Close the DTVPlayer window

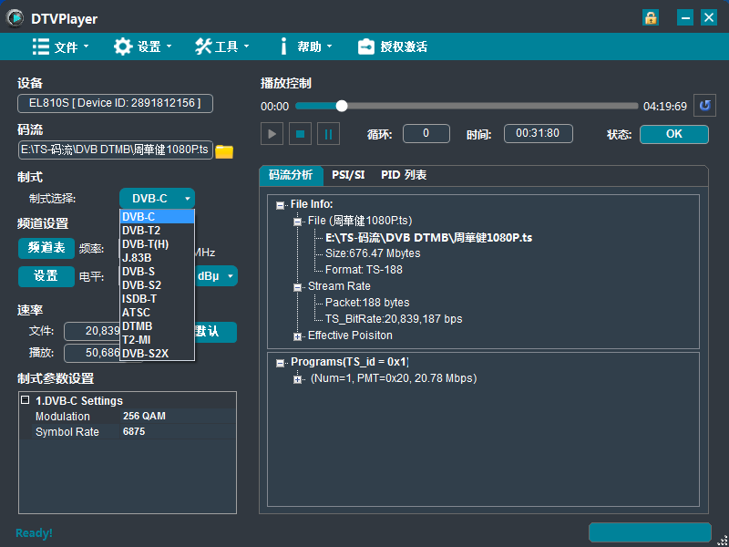point(709,18)
